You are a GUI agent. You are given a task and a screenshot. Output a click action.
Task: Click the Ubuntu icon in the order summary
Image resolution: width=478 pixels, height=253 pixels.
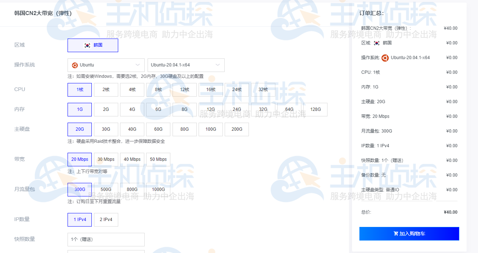(x=385, y=58)
